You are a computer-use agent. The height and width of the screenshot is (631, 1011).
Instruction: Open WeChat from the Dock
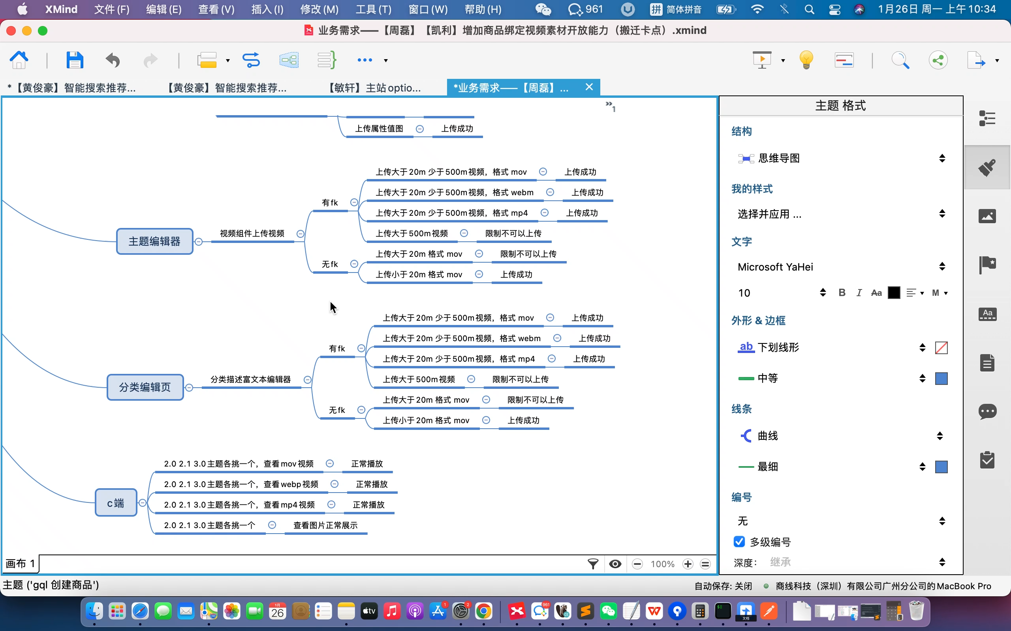pyautogui.click(x=608, y=612)
